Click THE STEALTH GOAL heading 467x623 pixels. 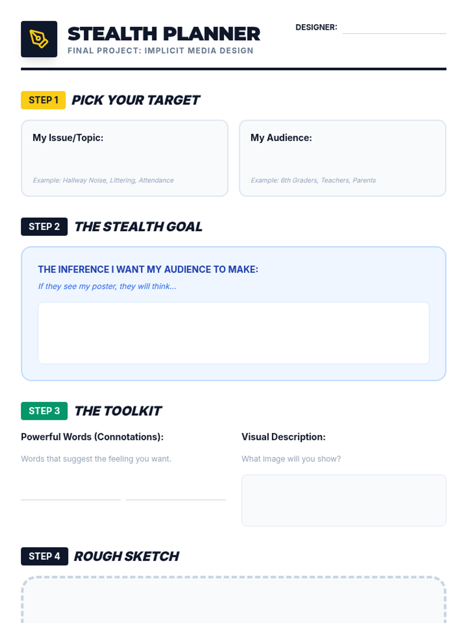(138, 227)
